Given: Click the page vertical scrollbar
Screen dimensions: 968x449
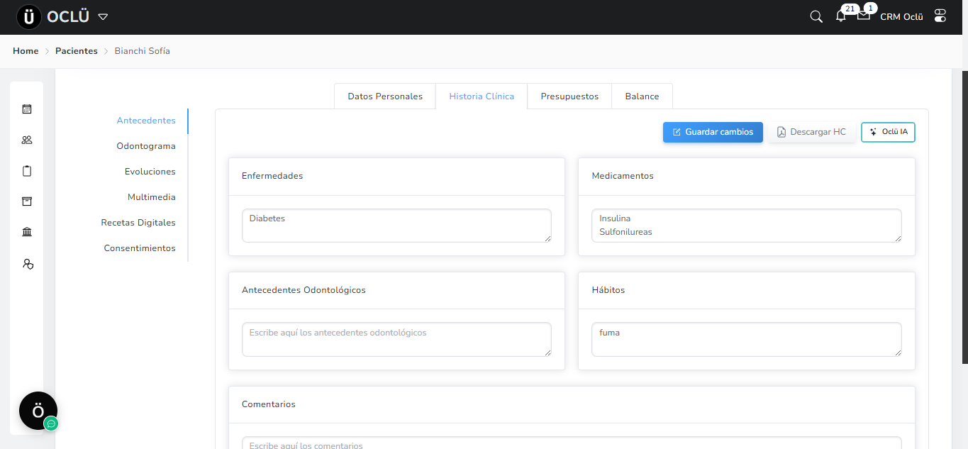Looking at the screenshot, I should tap(964, 218).
